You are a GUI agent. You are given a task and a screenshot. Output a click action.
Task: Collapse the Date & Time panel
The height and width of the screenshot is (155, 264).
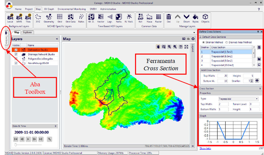click(x=56, y=126)
